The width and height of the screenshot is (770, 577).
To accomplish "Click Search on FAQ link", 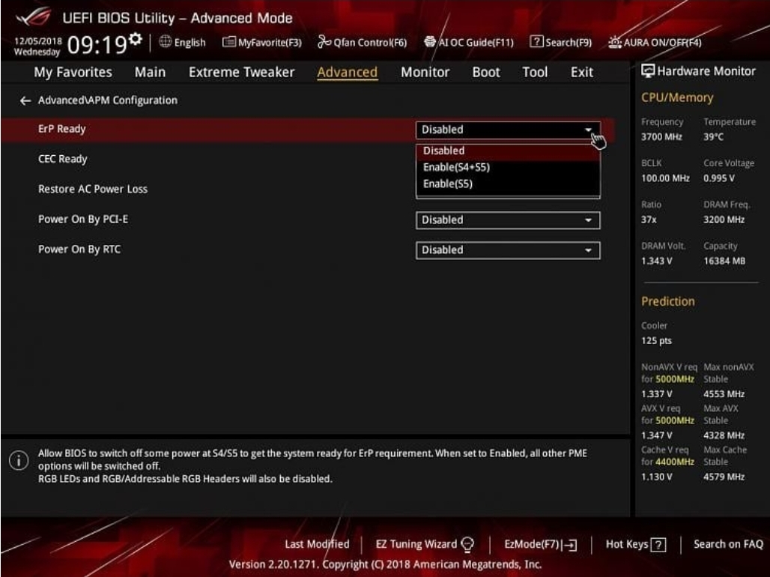I will pyautogui.click(x=728, y=544).
